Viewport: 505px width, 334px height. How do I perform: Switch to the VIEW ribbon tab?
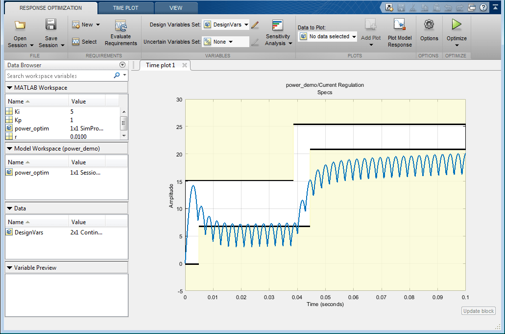coord(176,8)
